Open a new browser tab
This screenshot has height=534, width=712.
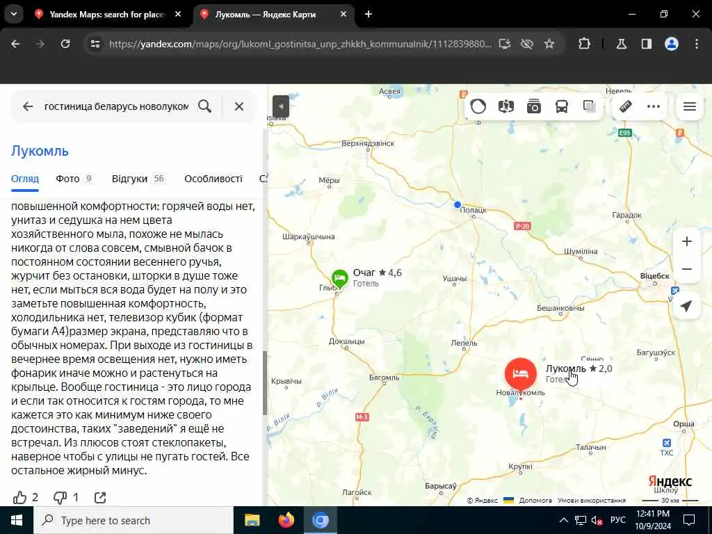click(x=369, y=14)
